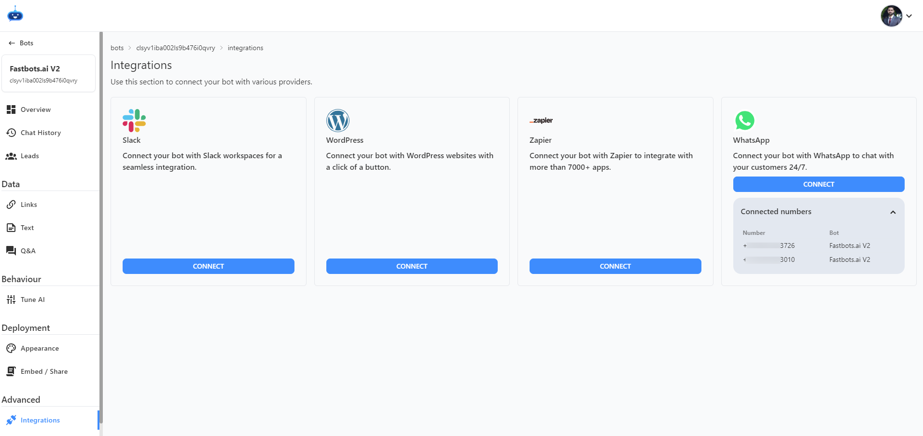Connect the Slack integration
This screenshot has width=923, height=436.
[x=209, y=266]
